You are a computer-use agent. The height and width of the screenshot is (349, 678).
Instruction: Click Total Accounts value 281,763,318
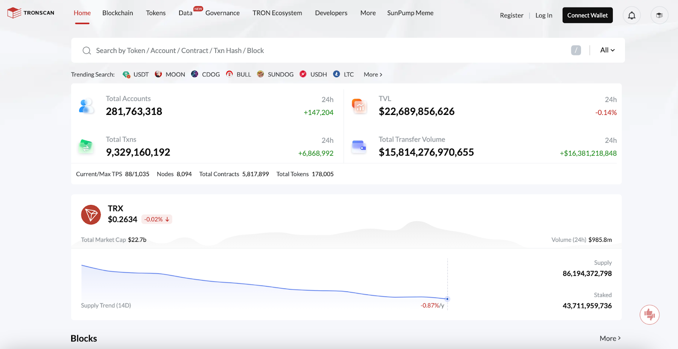134,112
